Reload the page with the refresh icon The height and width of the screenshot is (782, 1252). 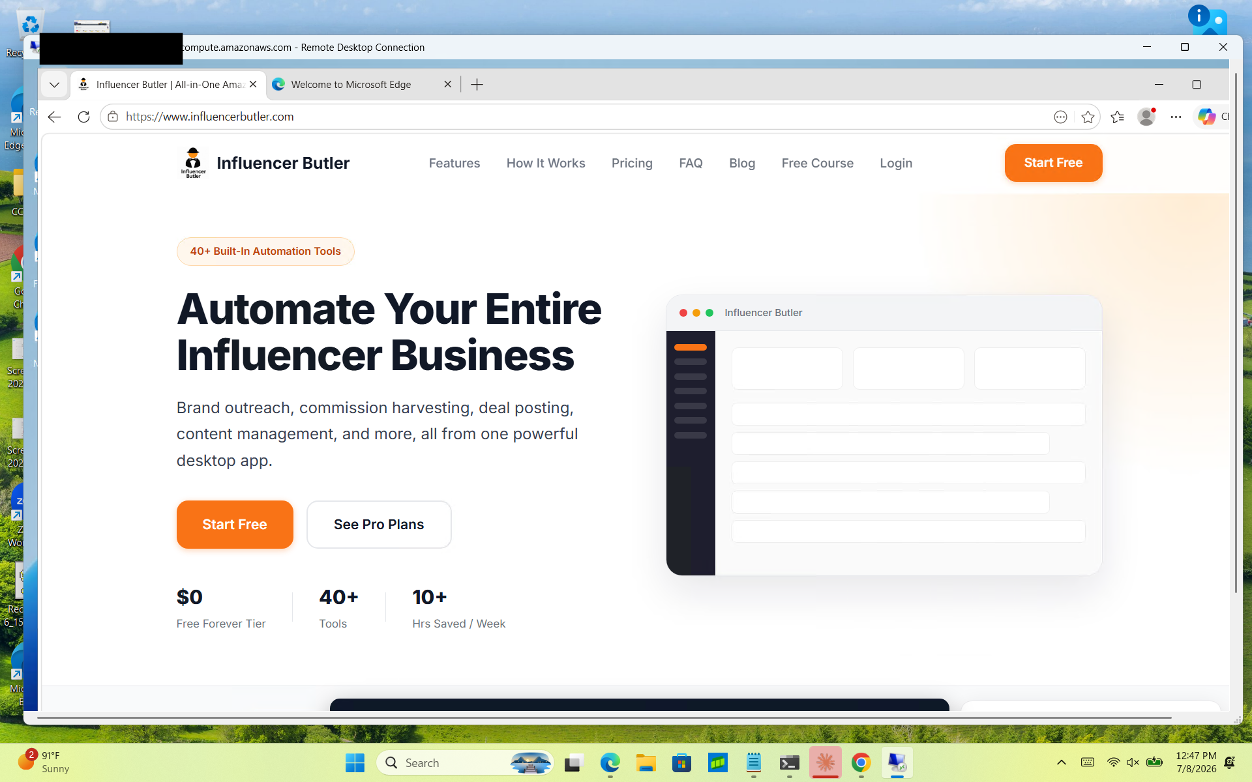pos(83,117)
